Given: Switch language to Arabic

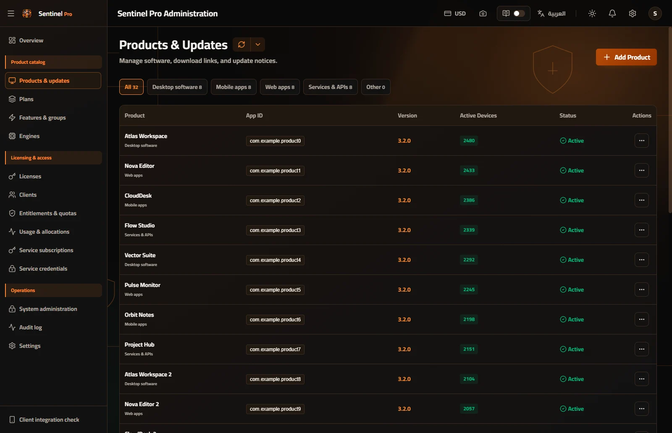Looking at the screenshot, I should 551,13.
